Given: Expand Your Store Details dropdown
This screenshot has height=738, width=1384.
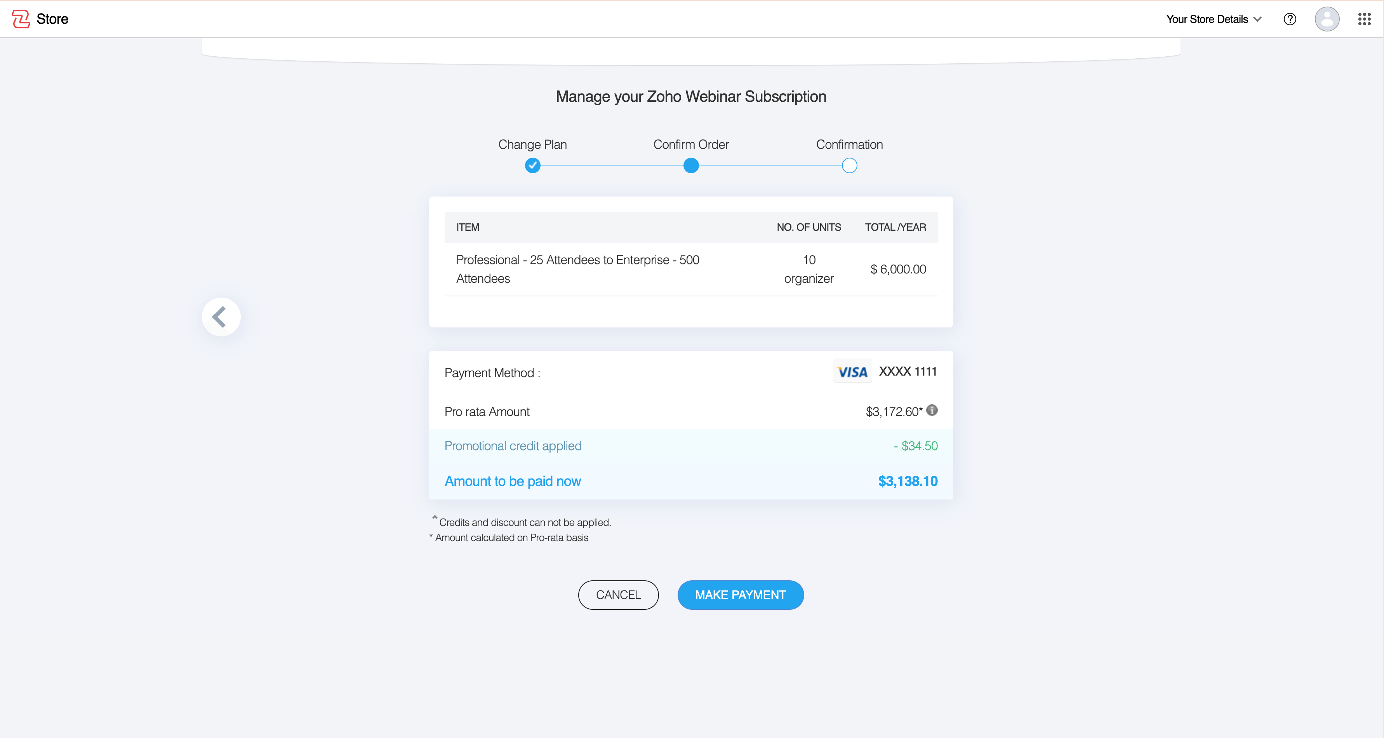Looking at the screenshot, I should tap(1207, 19).
